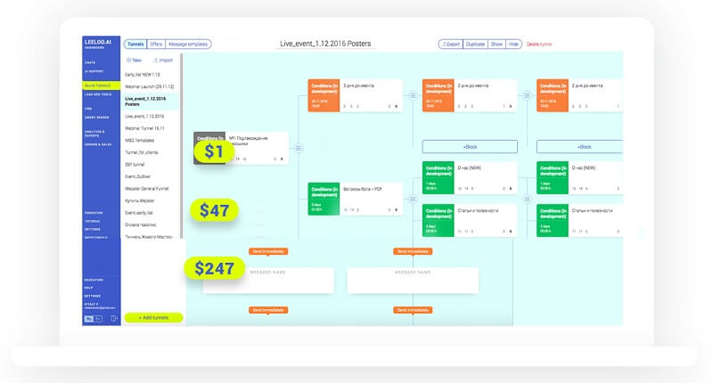Screen dimensions: 713x383
Task: Toggle the language switch at the sidebar bottom
Action: pyautogui.click(x=94, y=318)
